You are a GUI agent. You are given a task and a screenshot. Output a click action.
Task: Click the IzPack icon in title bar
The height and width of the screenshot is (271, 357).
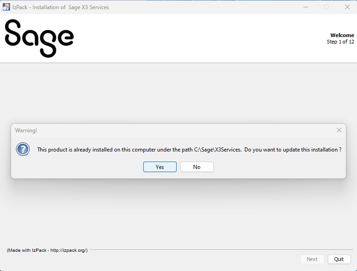pos(6,7)
